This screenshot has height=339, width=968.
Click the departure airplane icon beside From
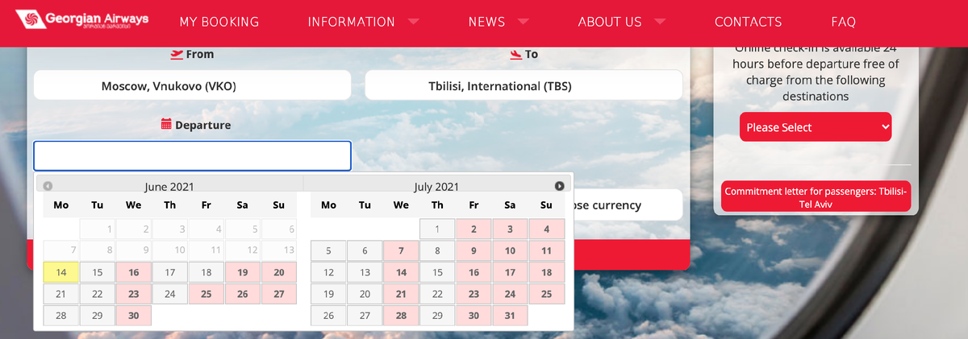(177, 55)
